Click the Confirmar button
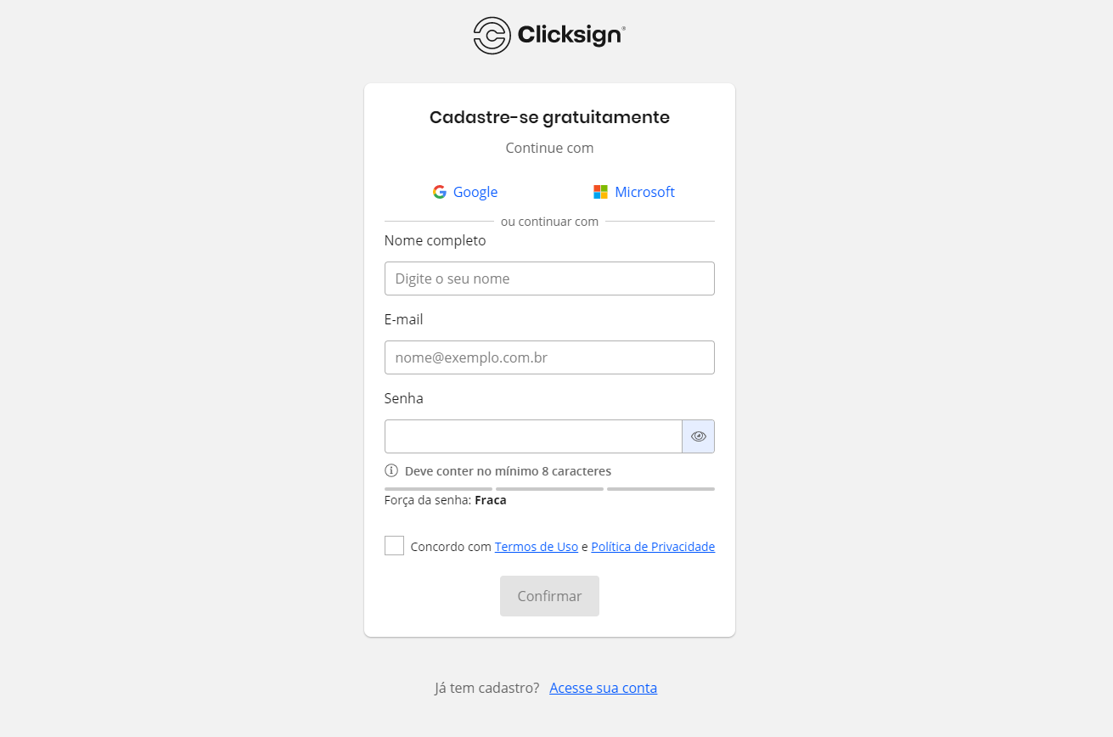The height and width of the screenshot is (737, 1113). click(549, 595)
